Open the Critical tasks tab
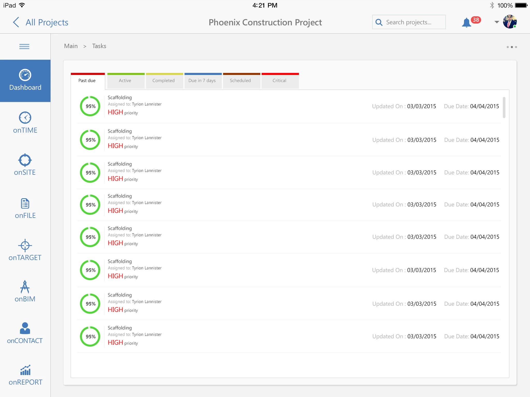Screen dimensions: 530x397 click(280, 81)
